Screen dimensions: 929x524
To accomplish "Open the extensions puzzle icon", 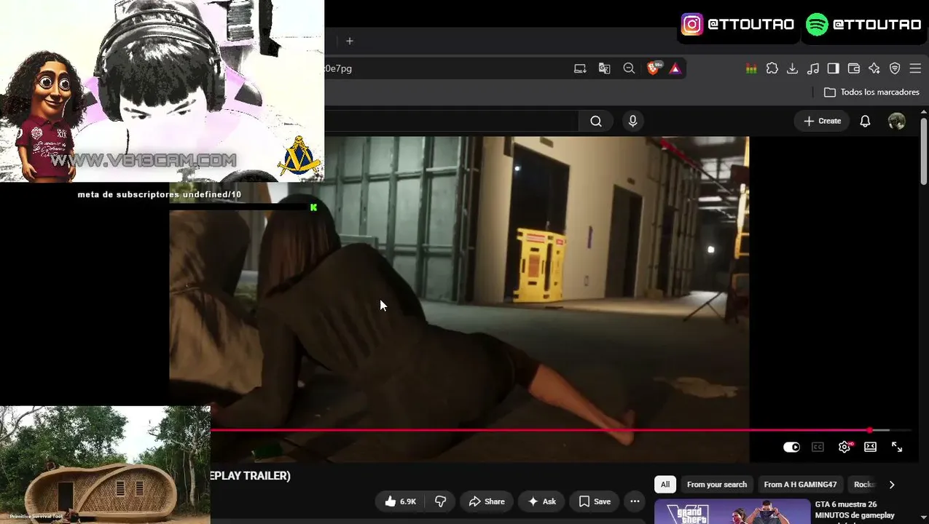I will tap(772, 68).
